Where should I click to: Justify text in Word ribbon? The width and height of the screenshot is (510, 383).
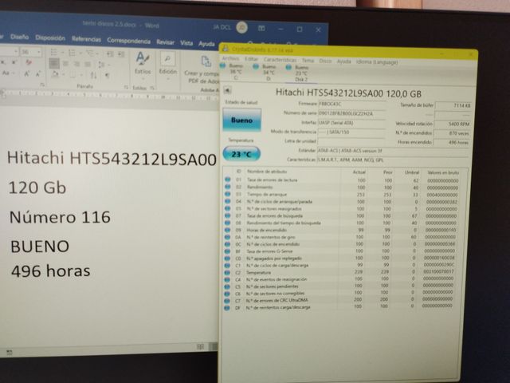(x=88, y=64)
